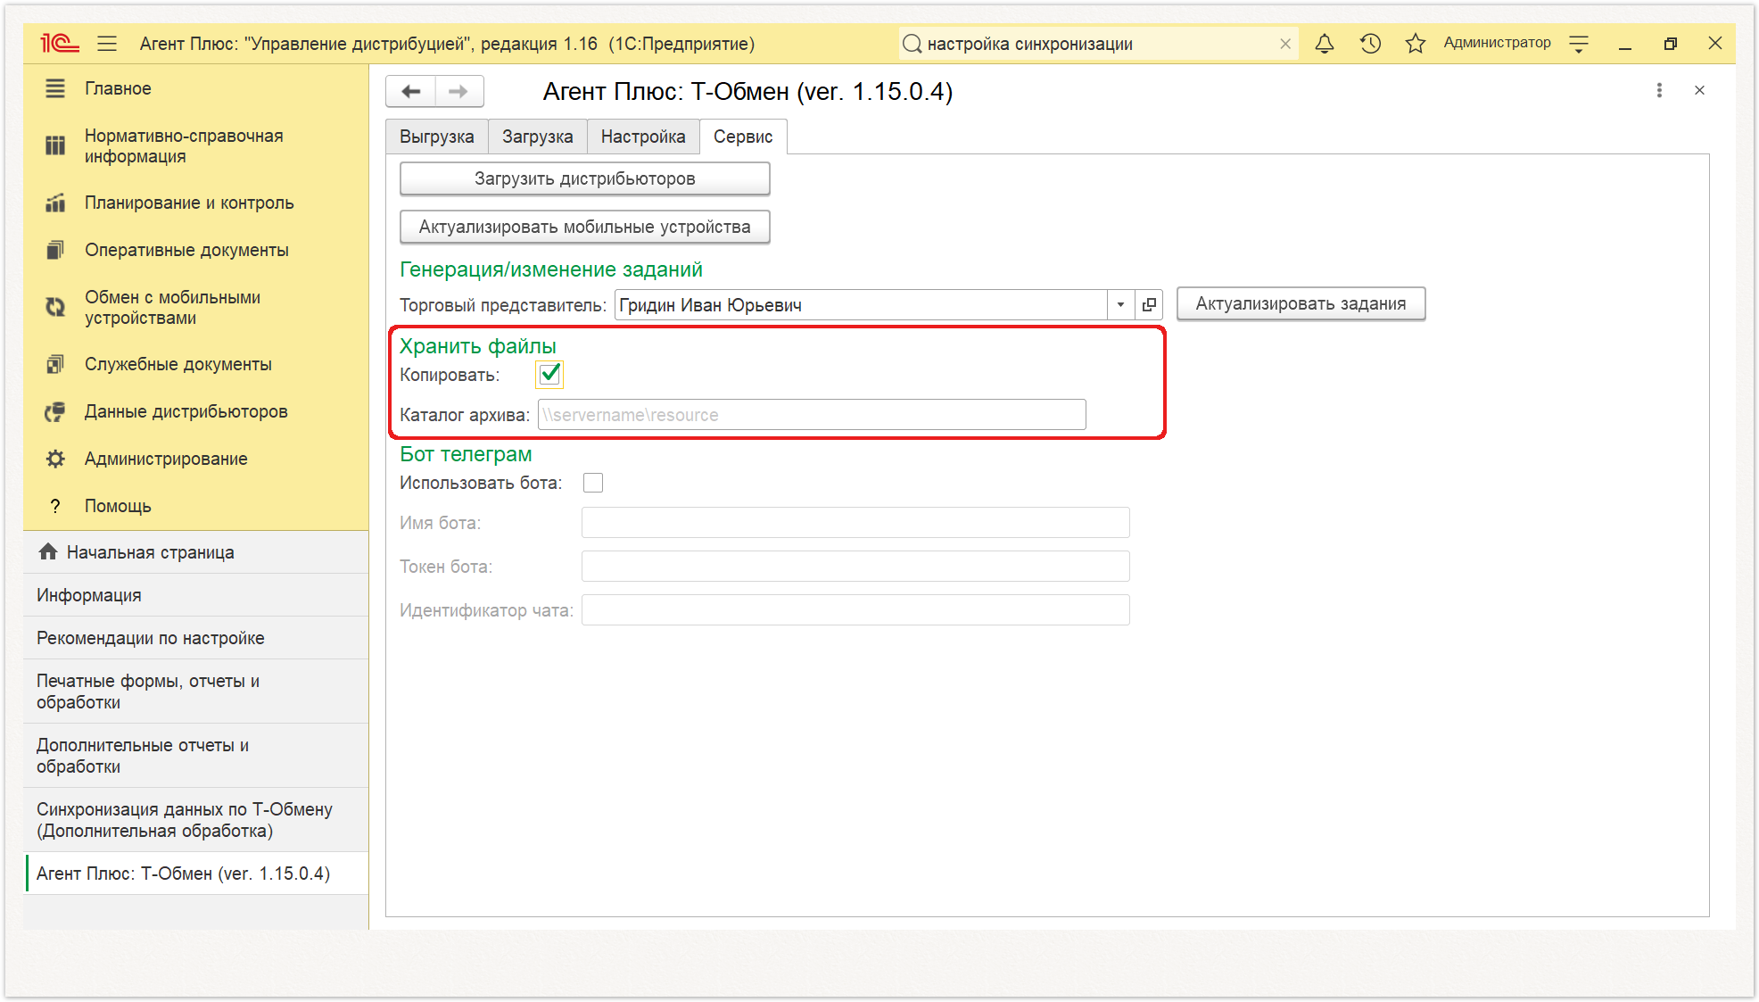
Task: Open Информация panel item
Action: pyautogui.click(x=196, y=595)
